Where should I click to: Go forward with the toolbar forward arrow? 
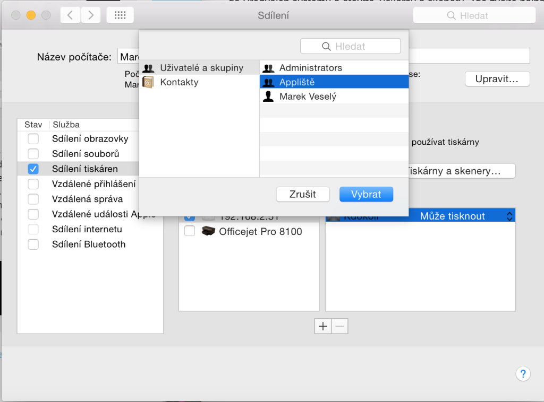click(x=91, y=15)
